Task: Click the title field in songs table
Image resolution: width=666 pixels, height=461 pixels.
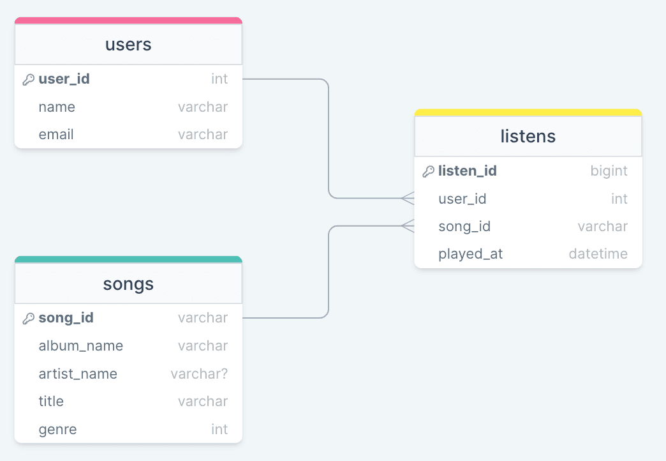Action: [x=51, y=402]
